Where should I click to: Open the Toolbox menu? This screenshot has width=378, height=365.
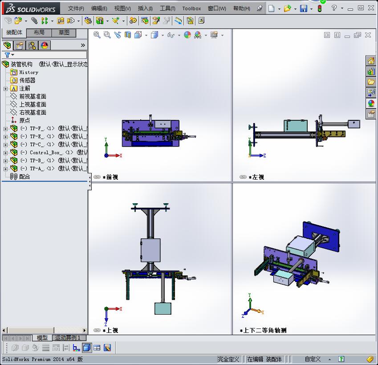click(x=191, y=8)
